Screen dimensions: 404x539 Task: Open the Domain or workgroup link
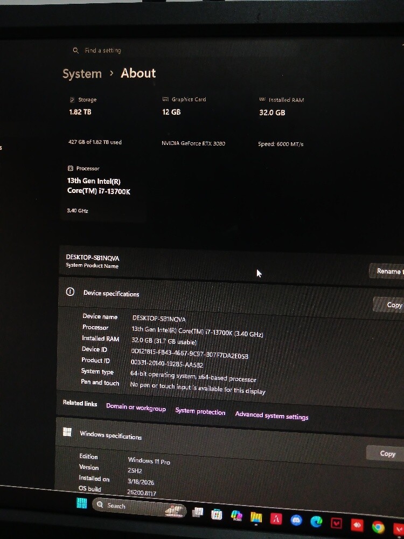tap(136, 407)
